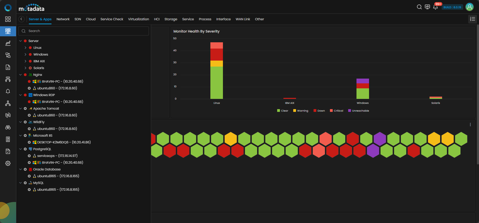Collapse the Oracle Database tree node
This screenshot has height=223, width=479.
pos(21,169)
